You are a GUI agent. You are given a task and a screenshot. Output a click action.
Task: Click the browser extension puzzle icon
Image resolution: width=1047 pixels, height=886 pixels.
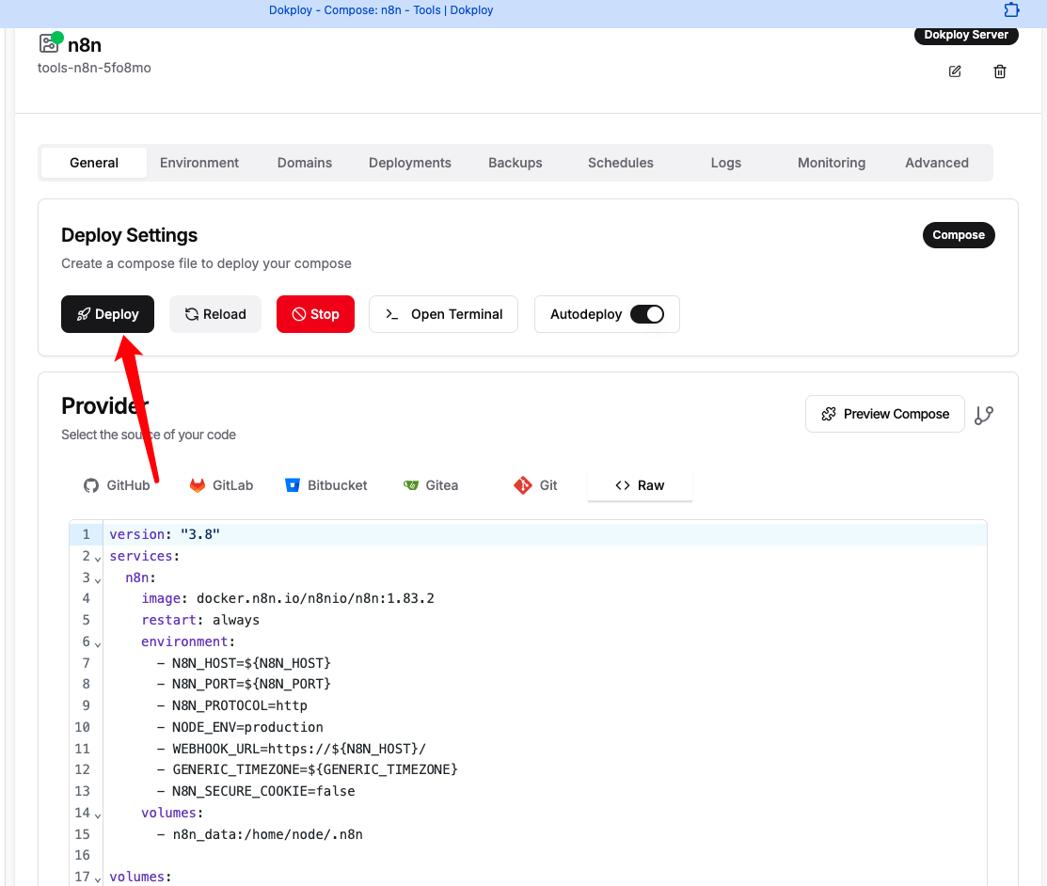pyautogui.click(x=1011, y=10)
